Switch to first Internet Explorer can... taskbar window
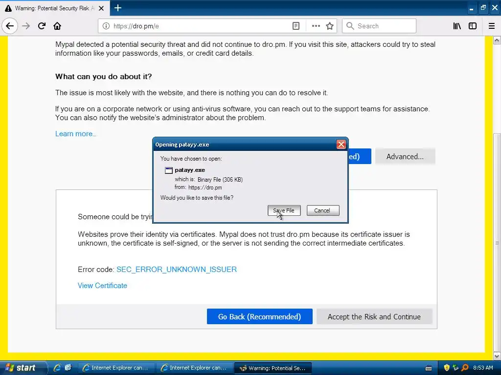The height and width of the screenshot is (375, 501). pos(116,368)
